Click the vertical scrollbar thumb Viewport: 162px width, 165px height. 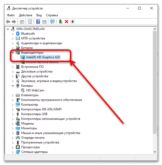point(155,82)
